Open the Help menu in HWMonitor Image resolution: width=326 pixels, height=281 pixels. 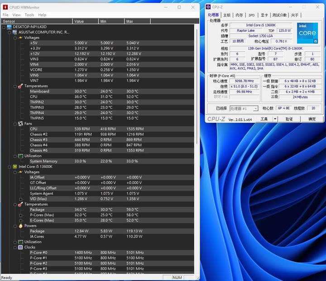(x=42, y=15)
